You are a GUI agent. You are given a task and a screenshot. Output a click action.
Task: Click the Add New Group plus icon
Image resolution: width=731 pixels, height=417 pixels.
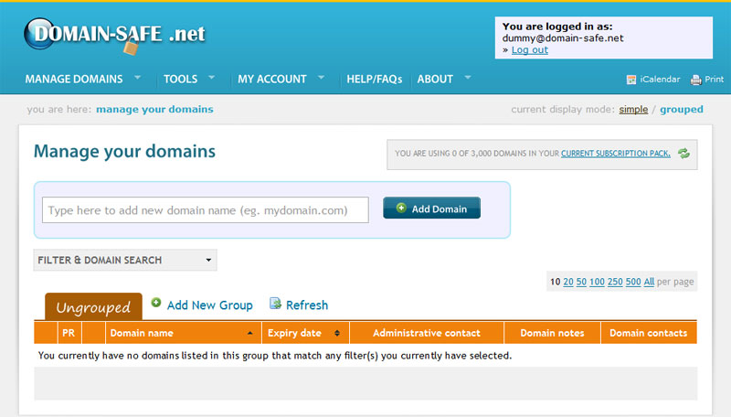coord(156,303)
